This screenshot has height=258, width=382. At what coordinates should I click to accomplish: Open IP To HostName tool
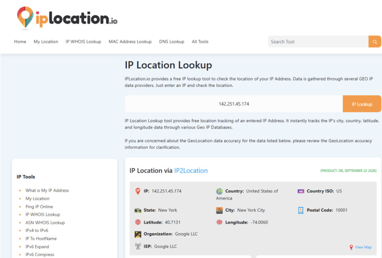(x=41, y=239)
